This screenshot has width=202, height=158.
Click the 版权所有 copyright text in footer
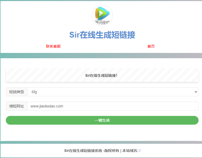tap(111, 151)
